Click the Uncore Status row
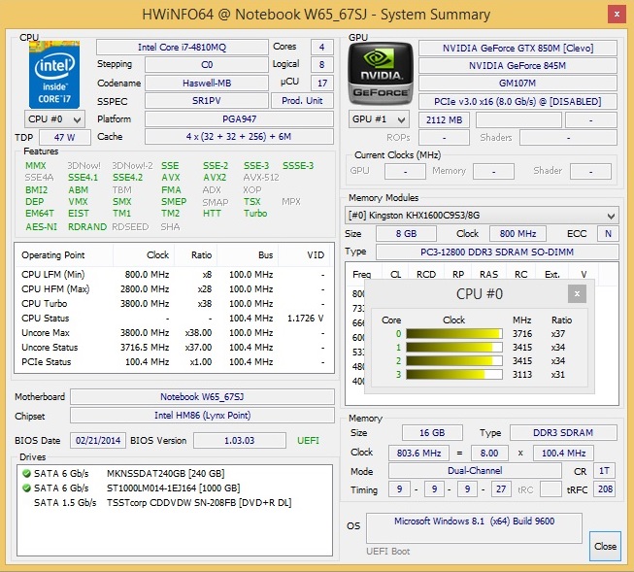 tap(174, 348)
